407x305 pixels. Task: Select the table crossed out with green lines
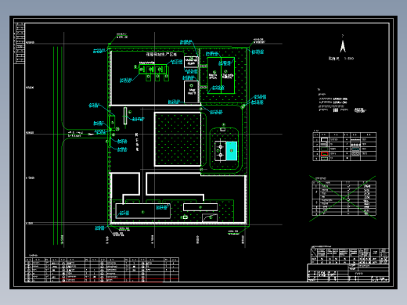click(344, 198)
